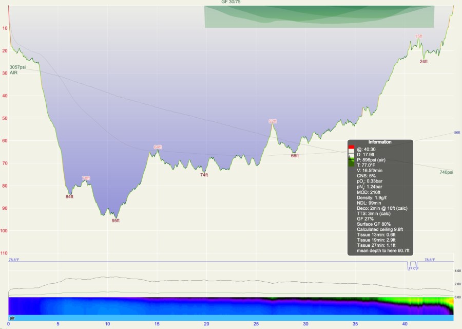Click the 3057psi starting pressure label

point(17,67)
